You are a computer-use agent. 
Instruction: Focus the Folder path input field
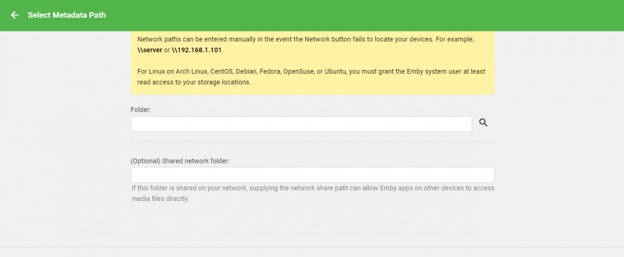coord(301,124)
